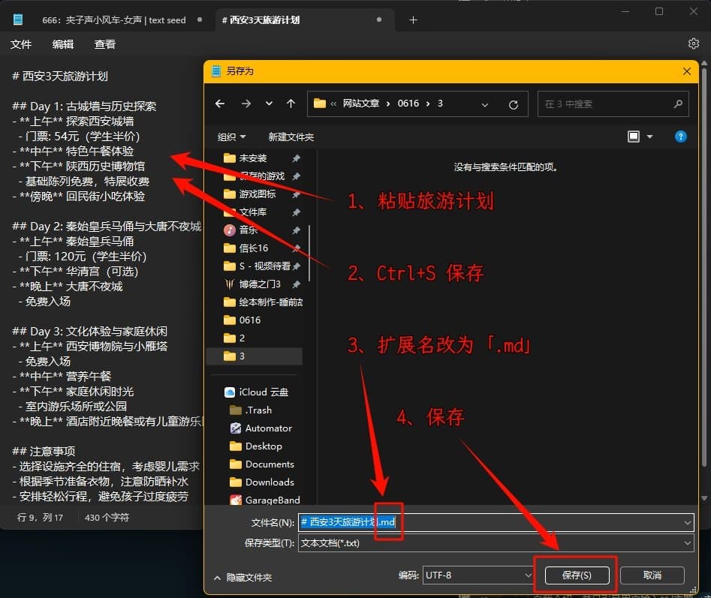Open the help question mark icon
Viewport: 711px width, 598px height.
click(x=680, y=136)
